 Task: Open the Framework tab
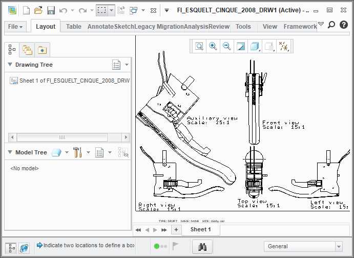300,27
